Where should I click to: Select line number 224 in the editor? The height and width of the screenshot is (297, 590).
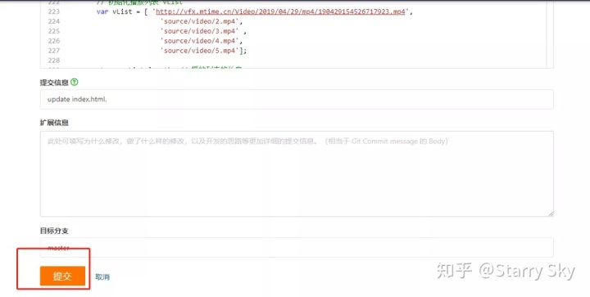click(x=54, y=21)
